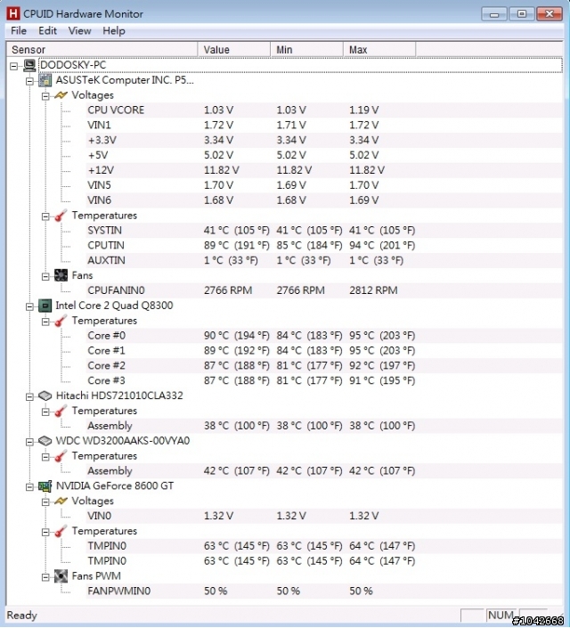
Task: Collapse the Fans PWM group
Action: 45,577
